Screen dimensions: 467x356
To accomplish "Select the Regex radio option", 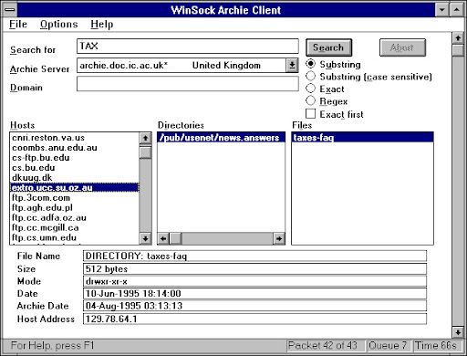I will click(x=327, y=101).
